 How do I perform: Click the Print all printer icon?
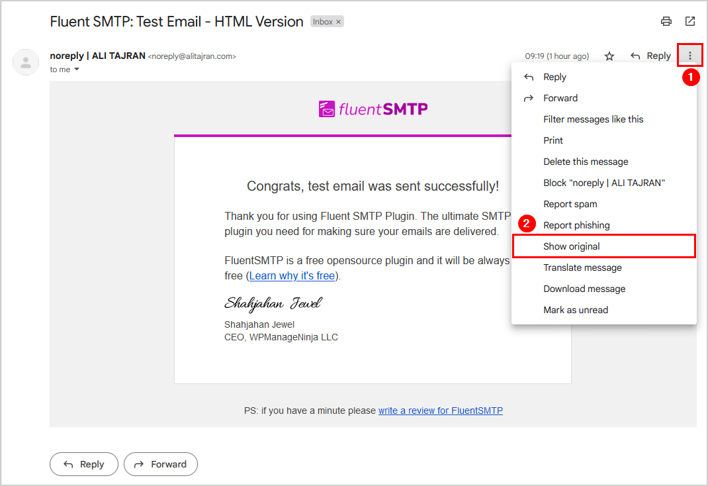point(666,21)
